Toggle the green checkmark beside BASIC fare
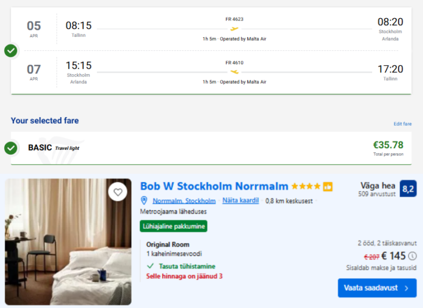Image resolution: width=423 pixels, height=308 pixels. (x=11, y=148)
